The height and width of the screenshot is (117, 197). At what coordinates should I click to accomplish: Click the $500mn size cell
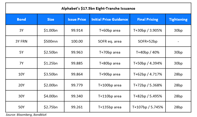51,41
